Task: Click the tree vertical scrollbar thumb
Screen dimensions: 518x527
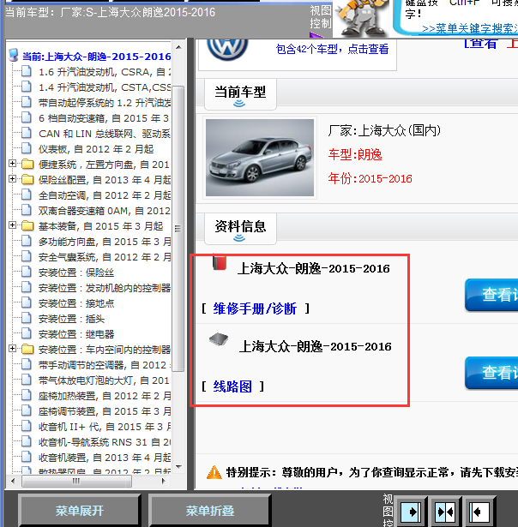Action: pyautogui.click(x=178, y=229)
